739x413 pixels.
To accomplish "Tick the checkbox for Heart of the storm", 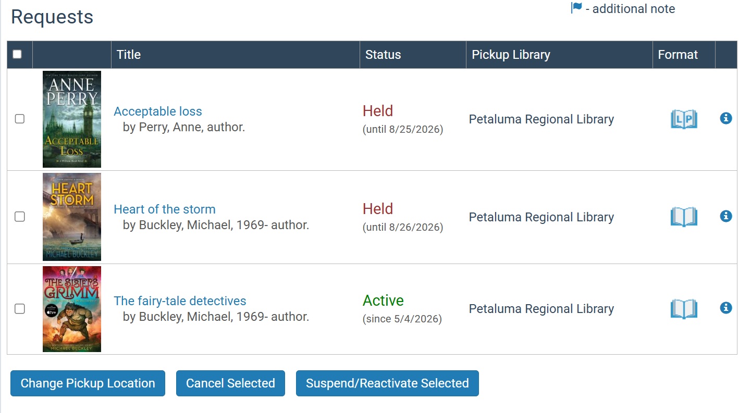I will click(20, 217).
